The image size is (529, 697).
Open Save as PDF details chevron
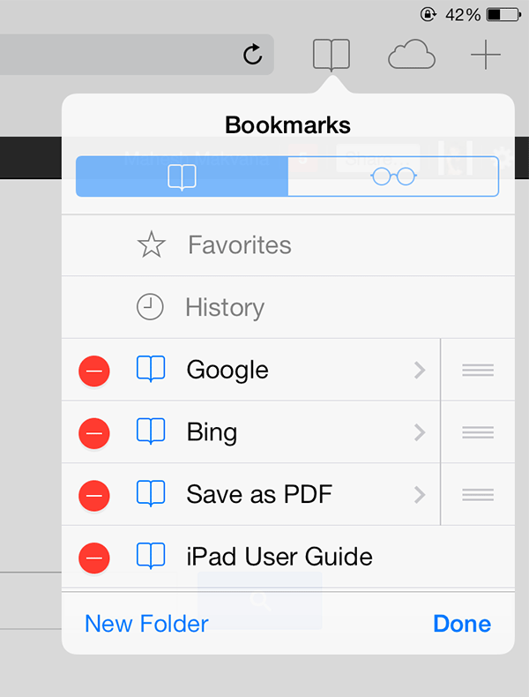420,495
